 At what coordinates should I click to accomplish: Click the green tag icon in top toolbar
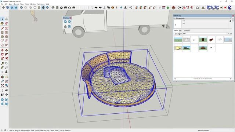coord(168,7)
